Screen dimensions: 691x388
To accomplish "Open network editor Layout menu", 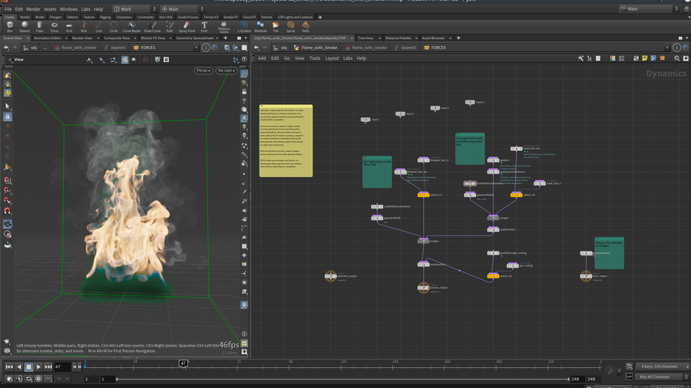I will click(332, 58).
